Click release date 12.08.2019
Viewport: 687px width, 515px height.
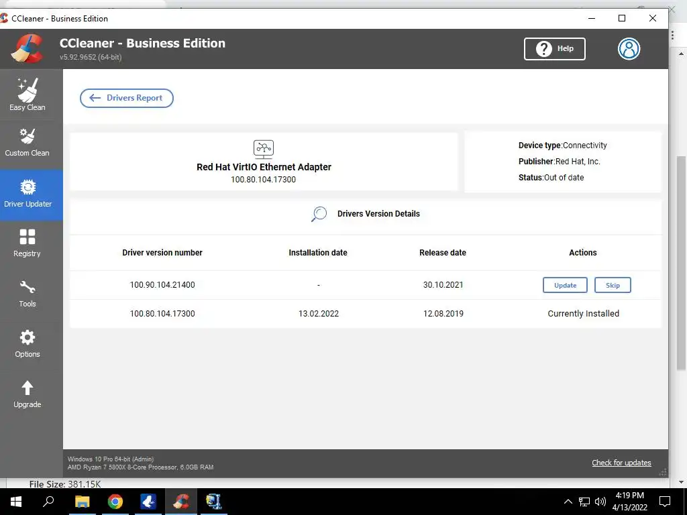click(x=443, y=314)
